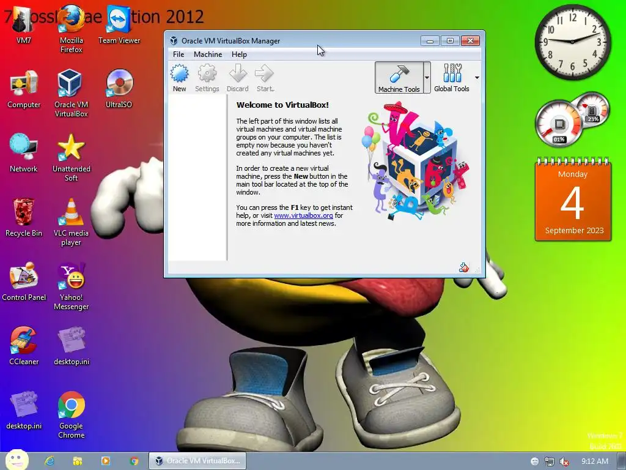
Task: Select the desktop.ini file beside CCleaner
Action: coord(71,346)
